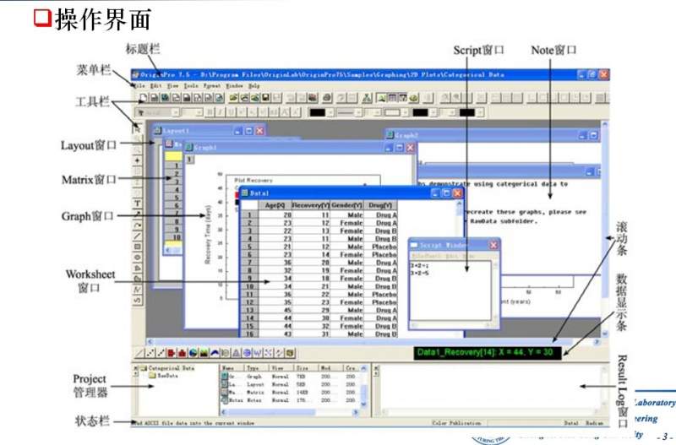Click Color Publication in the status bar

click(x=456, y=423)
